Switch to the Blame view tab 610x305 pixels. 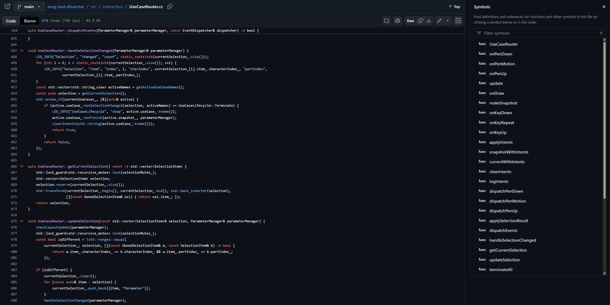pos(30,21)
